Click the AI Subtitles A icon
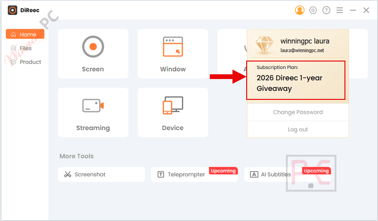 (254, 174)
